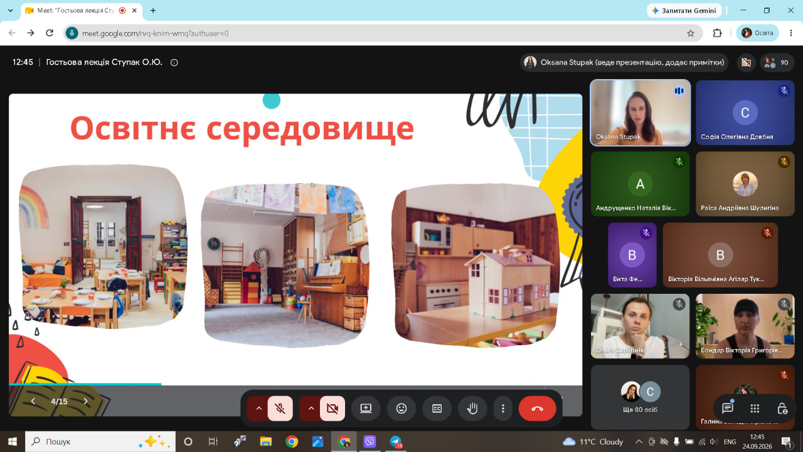This screenshot has width=803, height=452.
Task: Bookmark this page with the star
Action: 691,33
